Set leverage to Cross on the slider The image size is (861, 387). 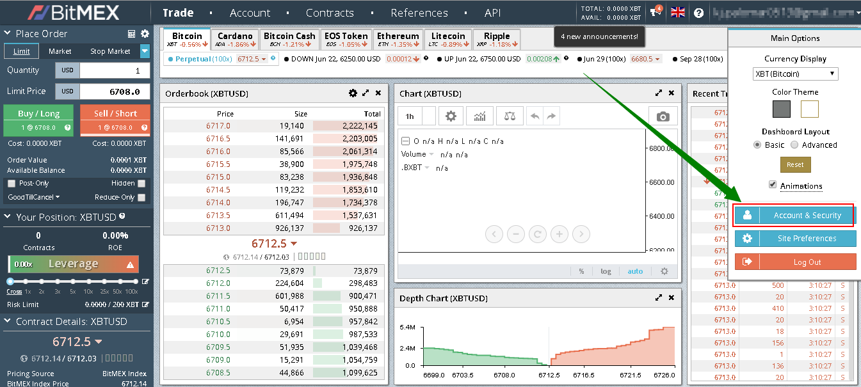coord(10,281)
